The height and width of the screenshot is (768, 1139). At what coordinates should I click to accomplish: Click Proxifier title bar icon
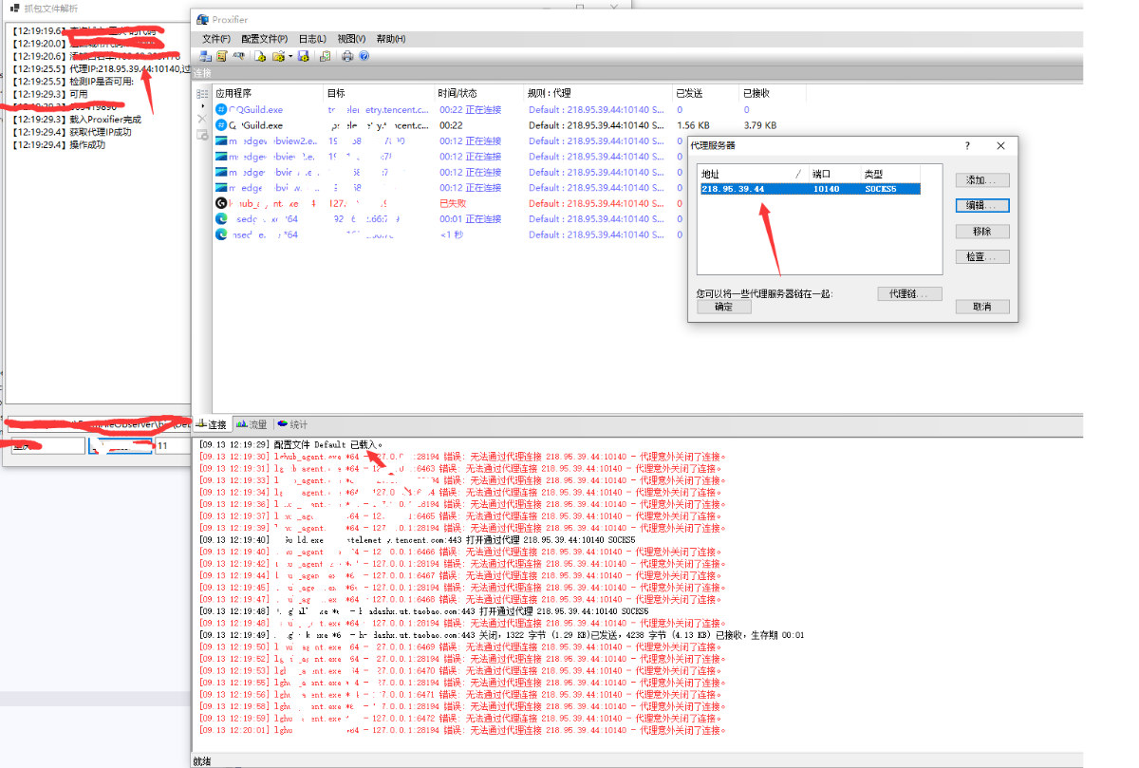click(x=202, y=18)
